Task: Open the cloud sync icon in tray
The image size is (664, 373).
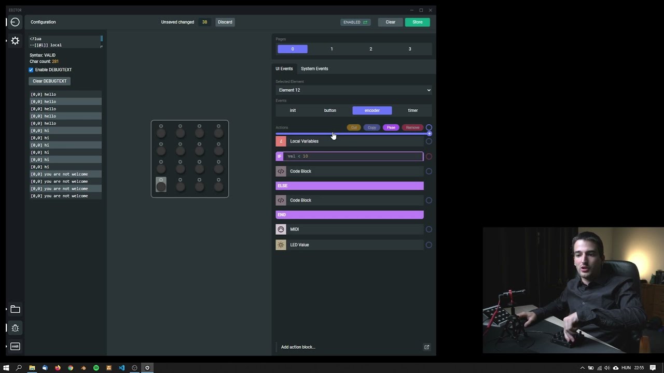Action: point(616,368)
